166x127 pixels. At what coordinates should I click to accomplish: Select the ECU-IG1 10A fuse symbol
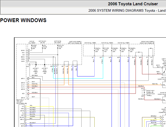pos(58,47)
